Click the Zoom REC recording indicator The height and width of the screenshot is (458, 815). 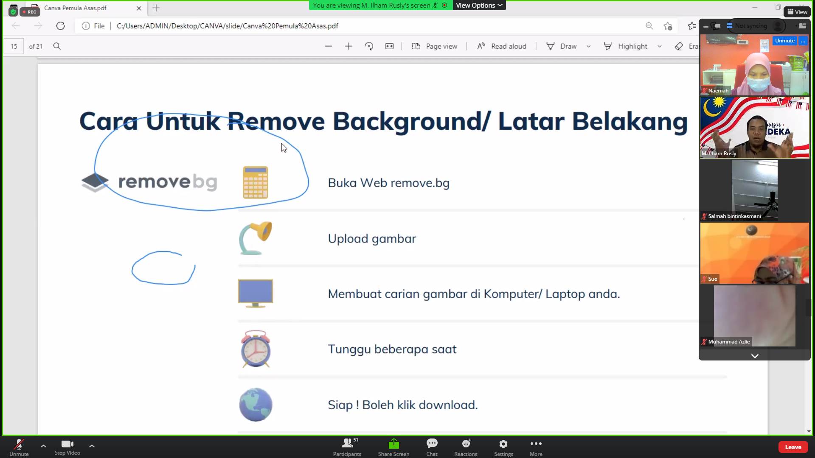coord(30,12)
